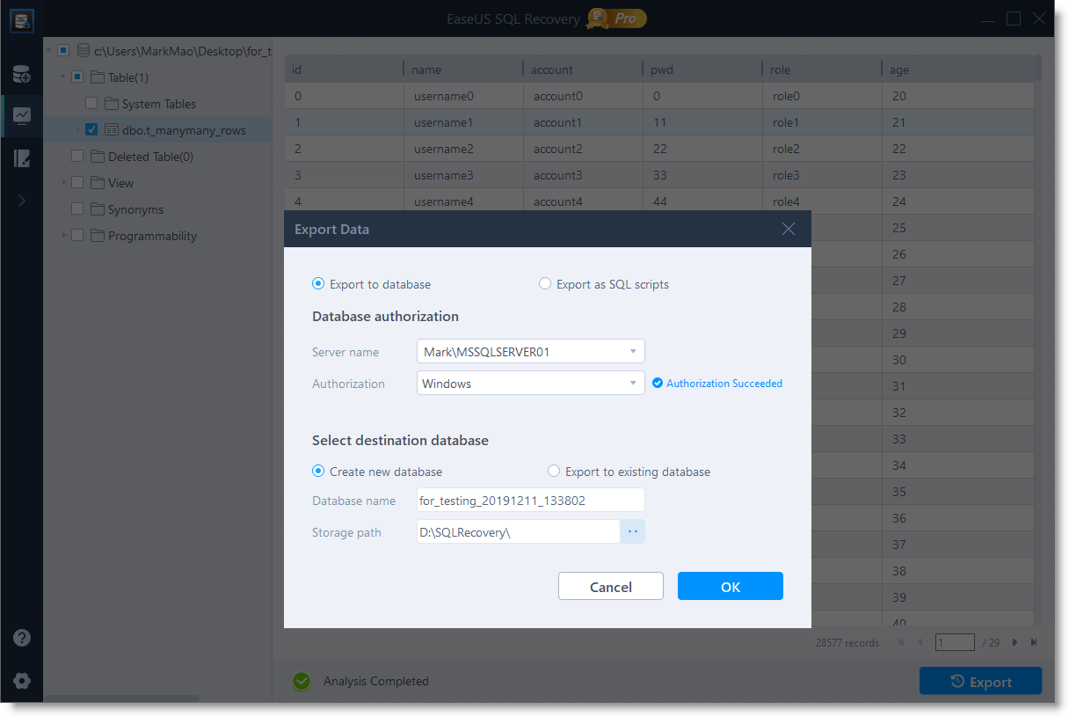Go to the next records page
The height and width of the screenshot is (717, 1069).
pyautogui.click(x=1015, y=642)
